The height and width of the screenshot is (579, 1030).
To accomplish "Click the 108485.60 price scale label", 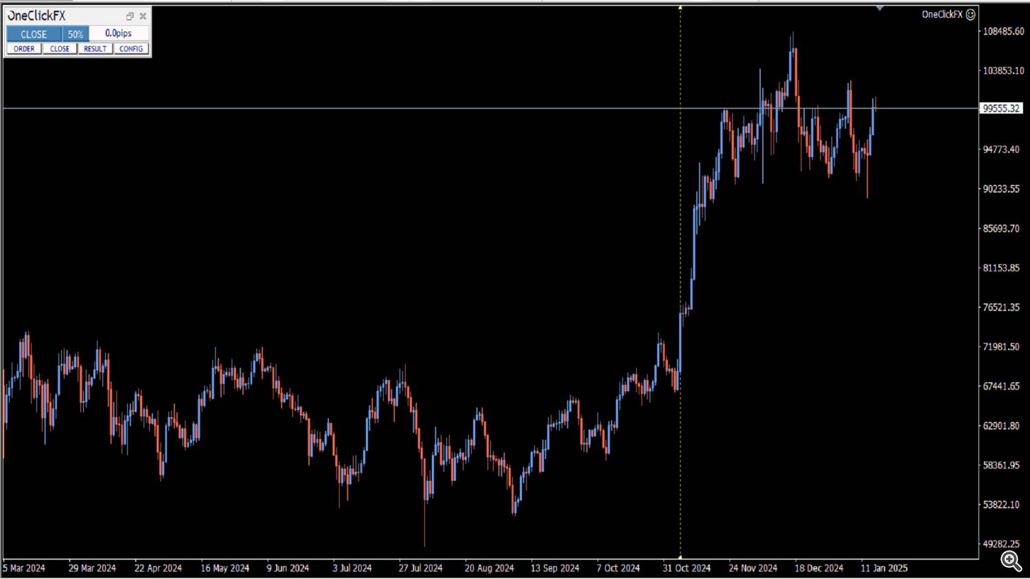I will click(x=1003, y=32).
